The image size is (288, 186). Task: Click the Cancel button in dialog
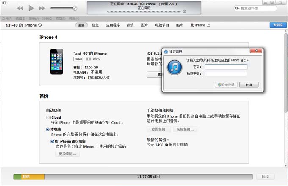pos(249,85)
